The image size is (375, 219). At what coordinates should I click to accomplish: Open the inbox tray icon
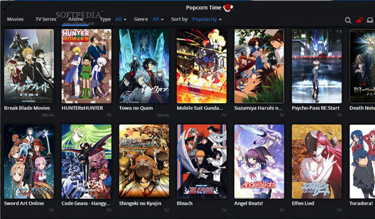370,20
